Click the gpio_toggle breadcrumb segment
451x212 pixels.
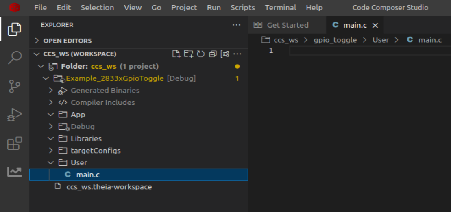336,40
